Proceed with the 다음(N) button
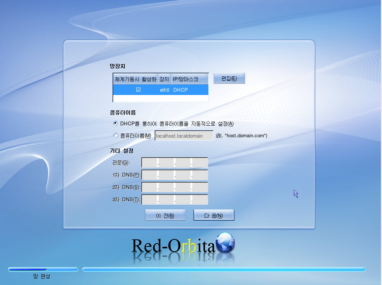382x285 pixels. pos(214,215)
